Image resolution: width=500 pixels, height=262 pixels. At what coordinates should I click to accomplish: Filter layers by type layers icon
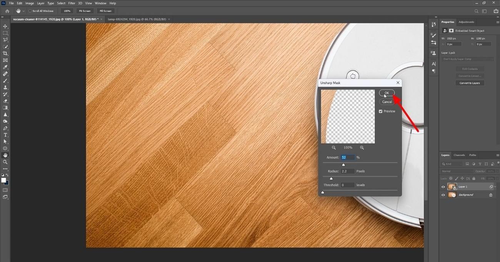pos(480,164)
